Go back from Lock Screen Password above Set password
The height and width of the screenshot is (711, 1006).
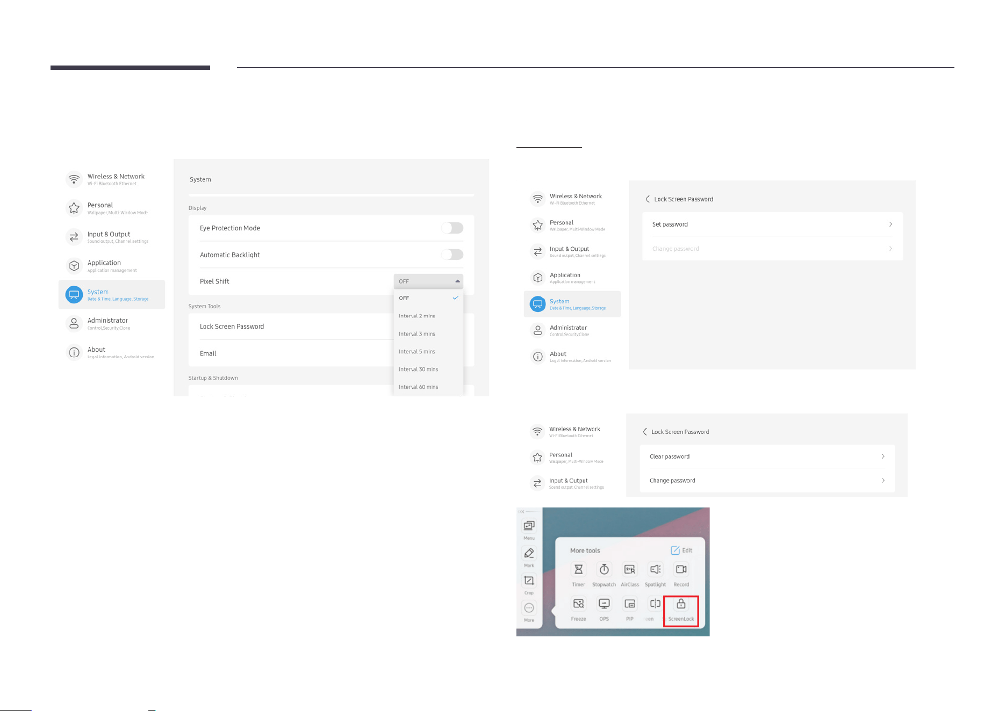coord(648,199)
